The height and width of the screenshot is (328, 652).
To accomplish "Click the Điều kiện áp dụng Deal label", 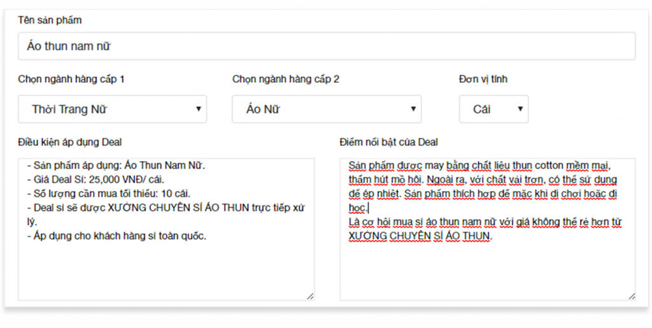I will pos(70,142).
